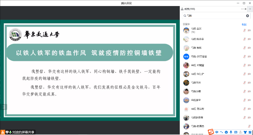Image resolution: width=253 pixels, height=135 pixels.
Task: Select member 马院赵英爽 in the list
Action: tap(197, 117)
